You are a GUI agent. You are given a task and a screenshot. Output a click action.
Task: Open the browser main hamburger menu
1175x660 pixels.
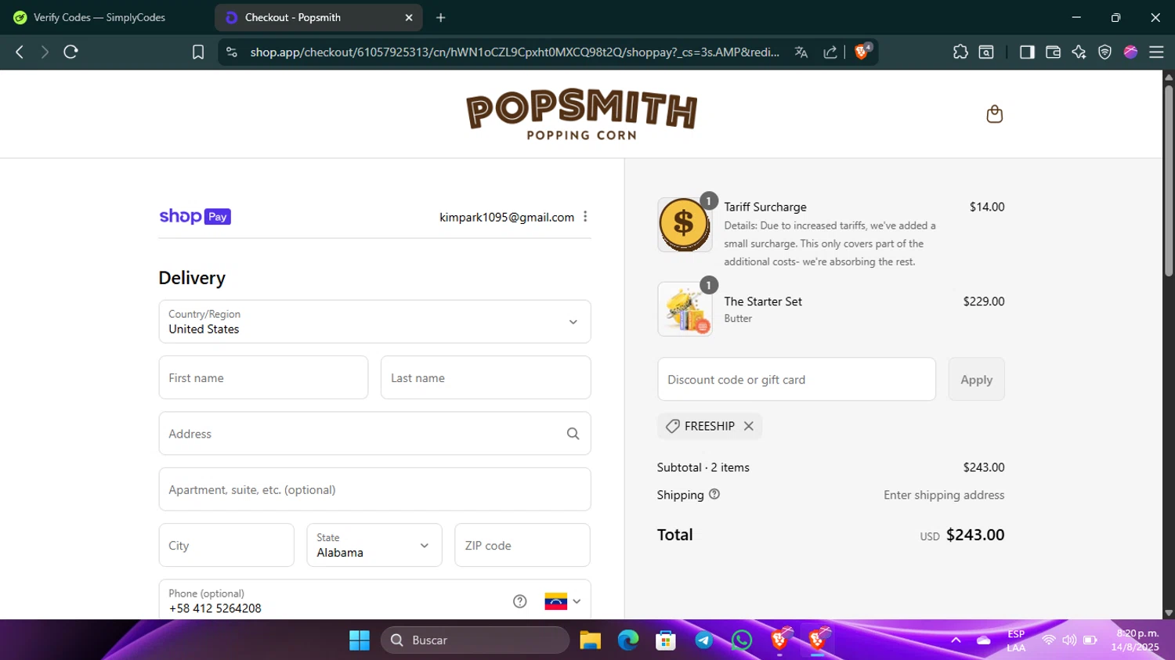pos(1156,52)
